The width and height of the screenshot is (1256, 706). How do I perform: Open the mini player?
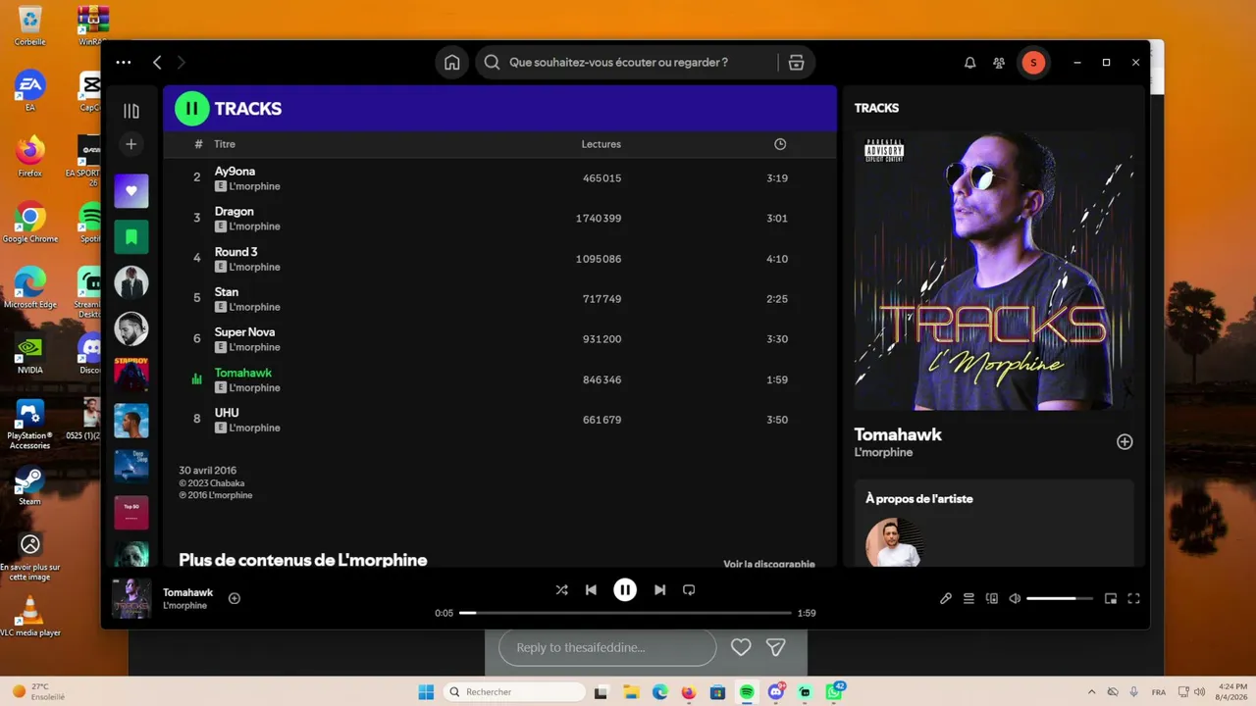[x=1111, y=598]
